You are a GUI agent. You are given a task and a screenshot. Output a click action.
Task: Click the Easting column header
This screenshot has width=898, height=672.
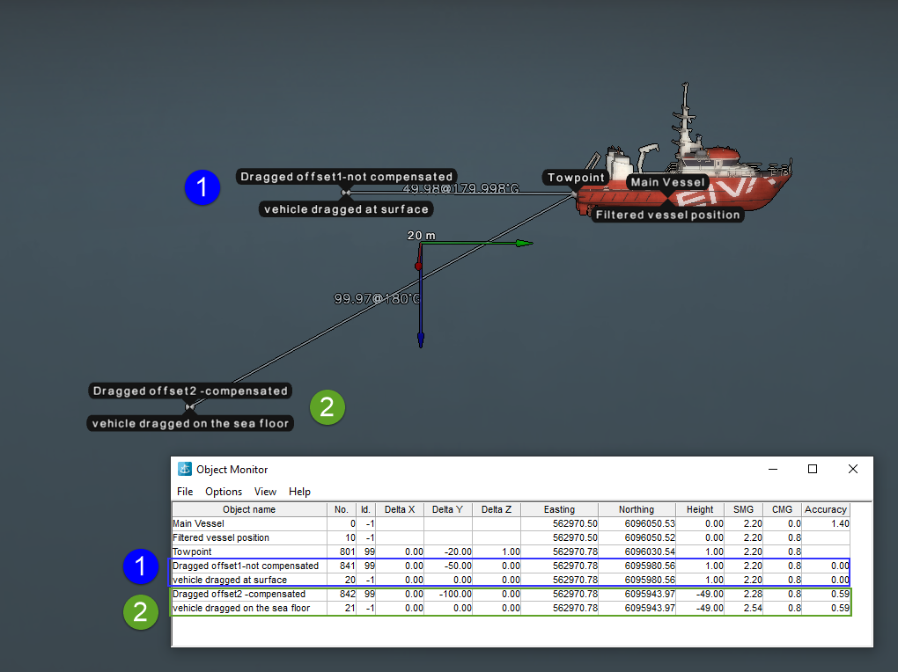(560, 509)
